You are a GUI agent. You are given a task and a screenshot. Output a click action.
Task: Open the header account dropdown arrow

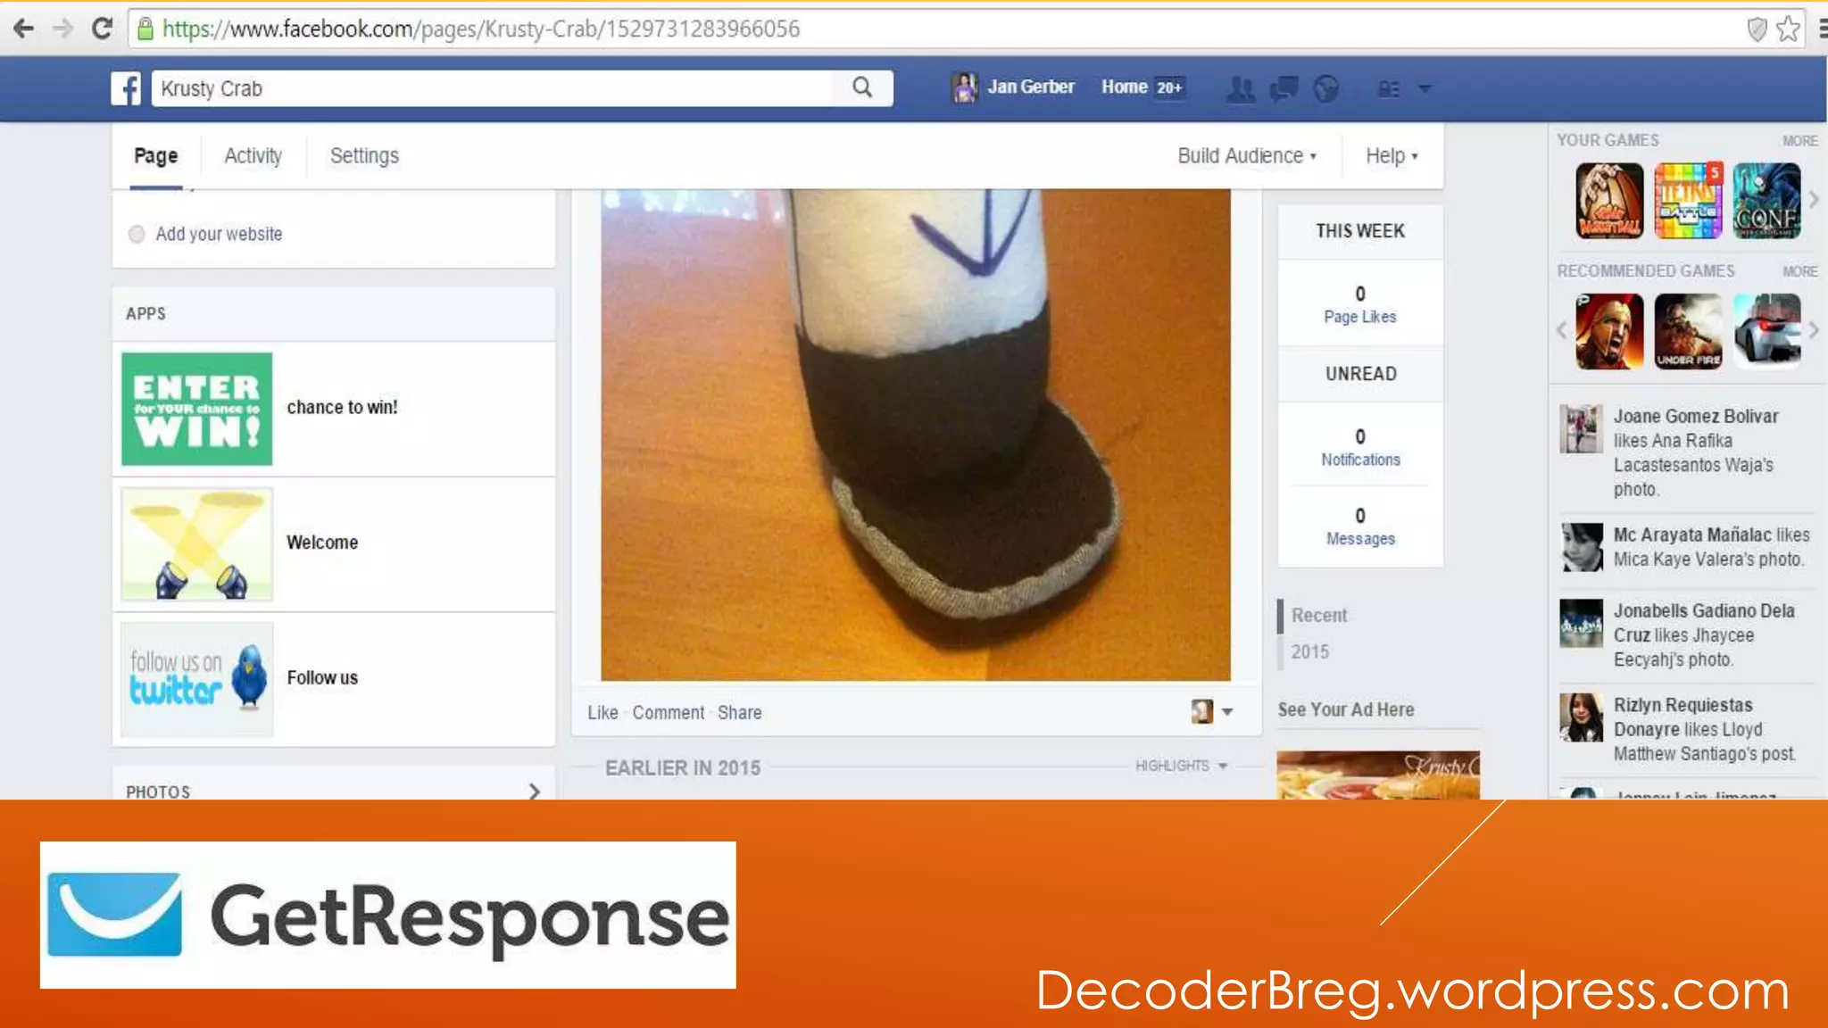tap(1425, 88)
